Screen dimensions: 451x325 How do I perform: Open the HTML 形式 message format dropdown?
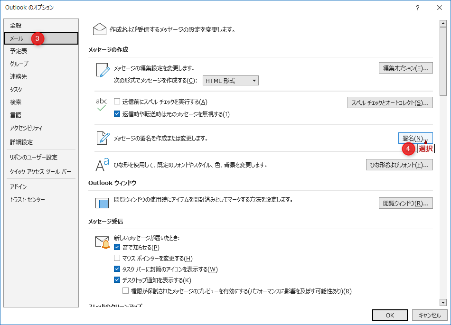(x=230, y=81)
